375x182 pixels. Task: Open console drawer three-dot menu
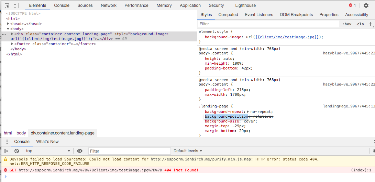click(x=7, y=142)
